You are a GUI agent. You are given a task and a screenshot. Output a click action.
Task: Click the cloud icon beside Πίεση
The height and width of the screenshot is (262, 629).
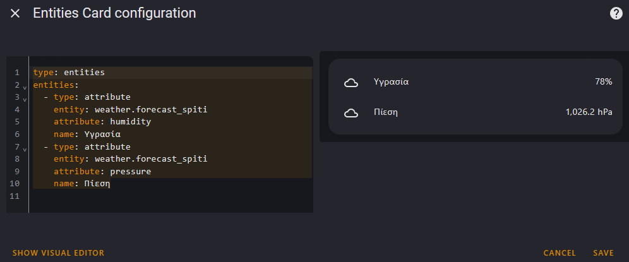[351, 113]
